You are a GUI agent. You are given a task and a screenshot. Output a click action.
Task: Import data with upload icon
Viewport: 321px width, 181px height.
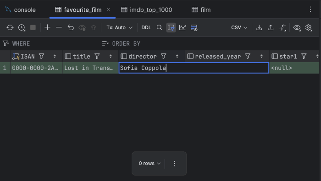click(x=271, y=27)
